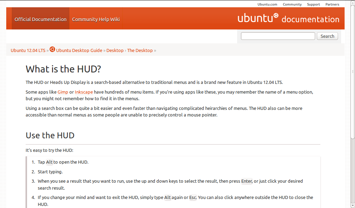This screenshot has width=355, height=208.
Task: Click the scrollbar up arrow
Action: (353, 3)
